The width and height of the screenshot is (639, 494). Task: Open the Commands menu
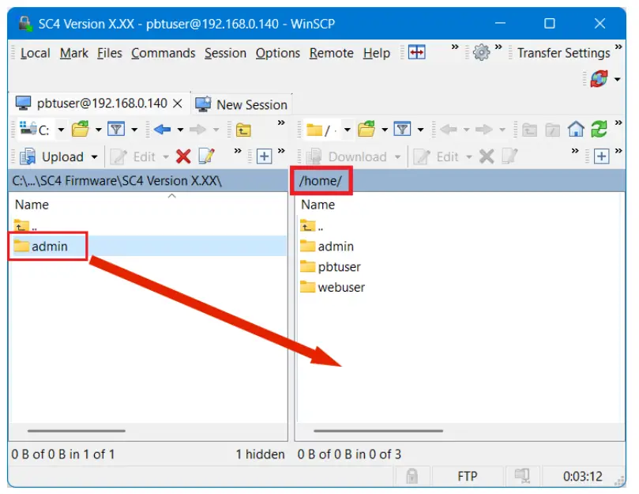tap(163, 53)
